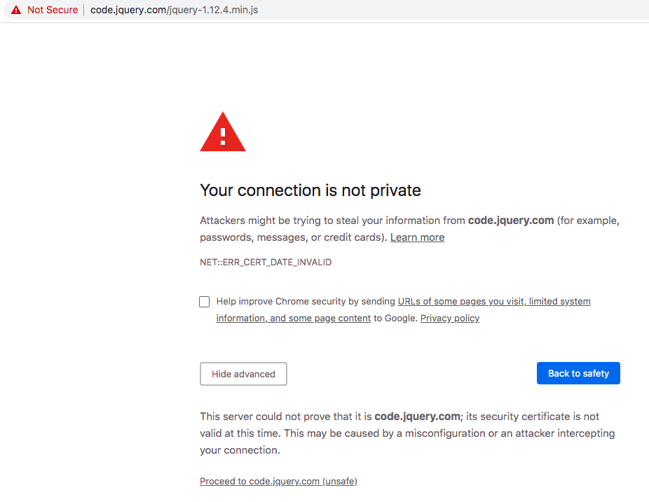Click the exclamation mark inside the triangle
The image size is (649, 502).
click(x=222, y=135)
